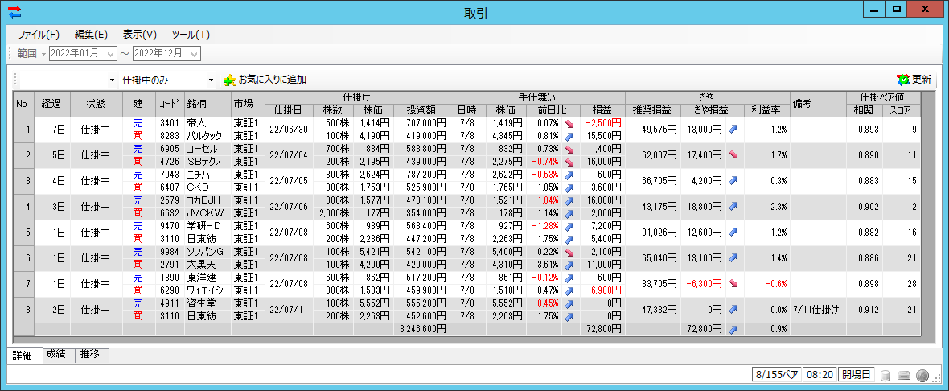Open the 2022年12月 end month dropdown

tap(195, 54)
